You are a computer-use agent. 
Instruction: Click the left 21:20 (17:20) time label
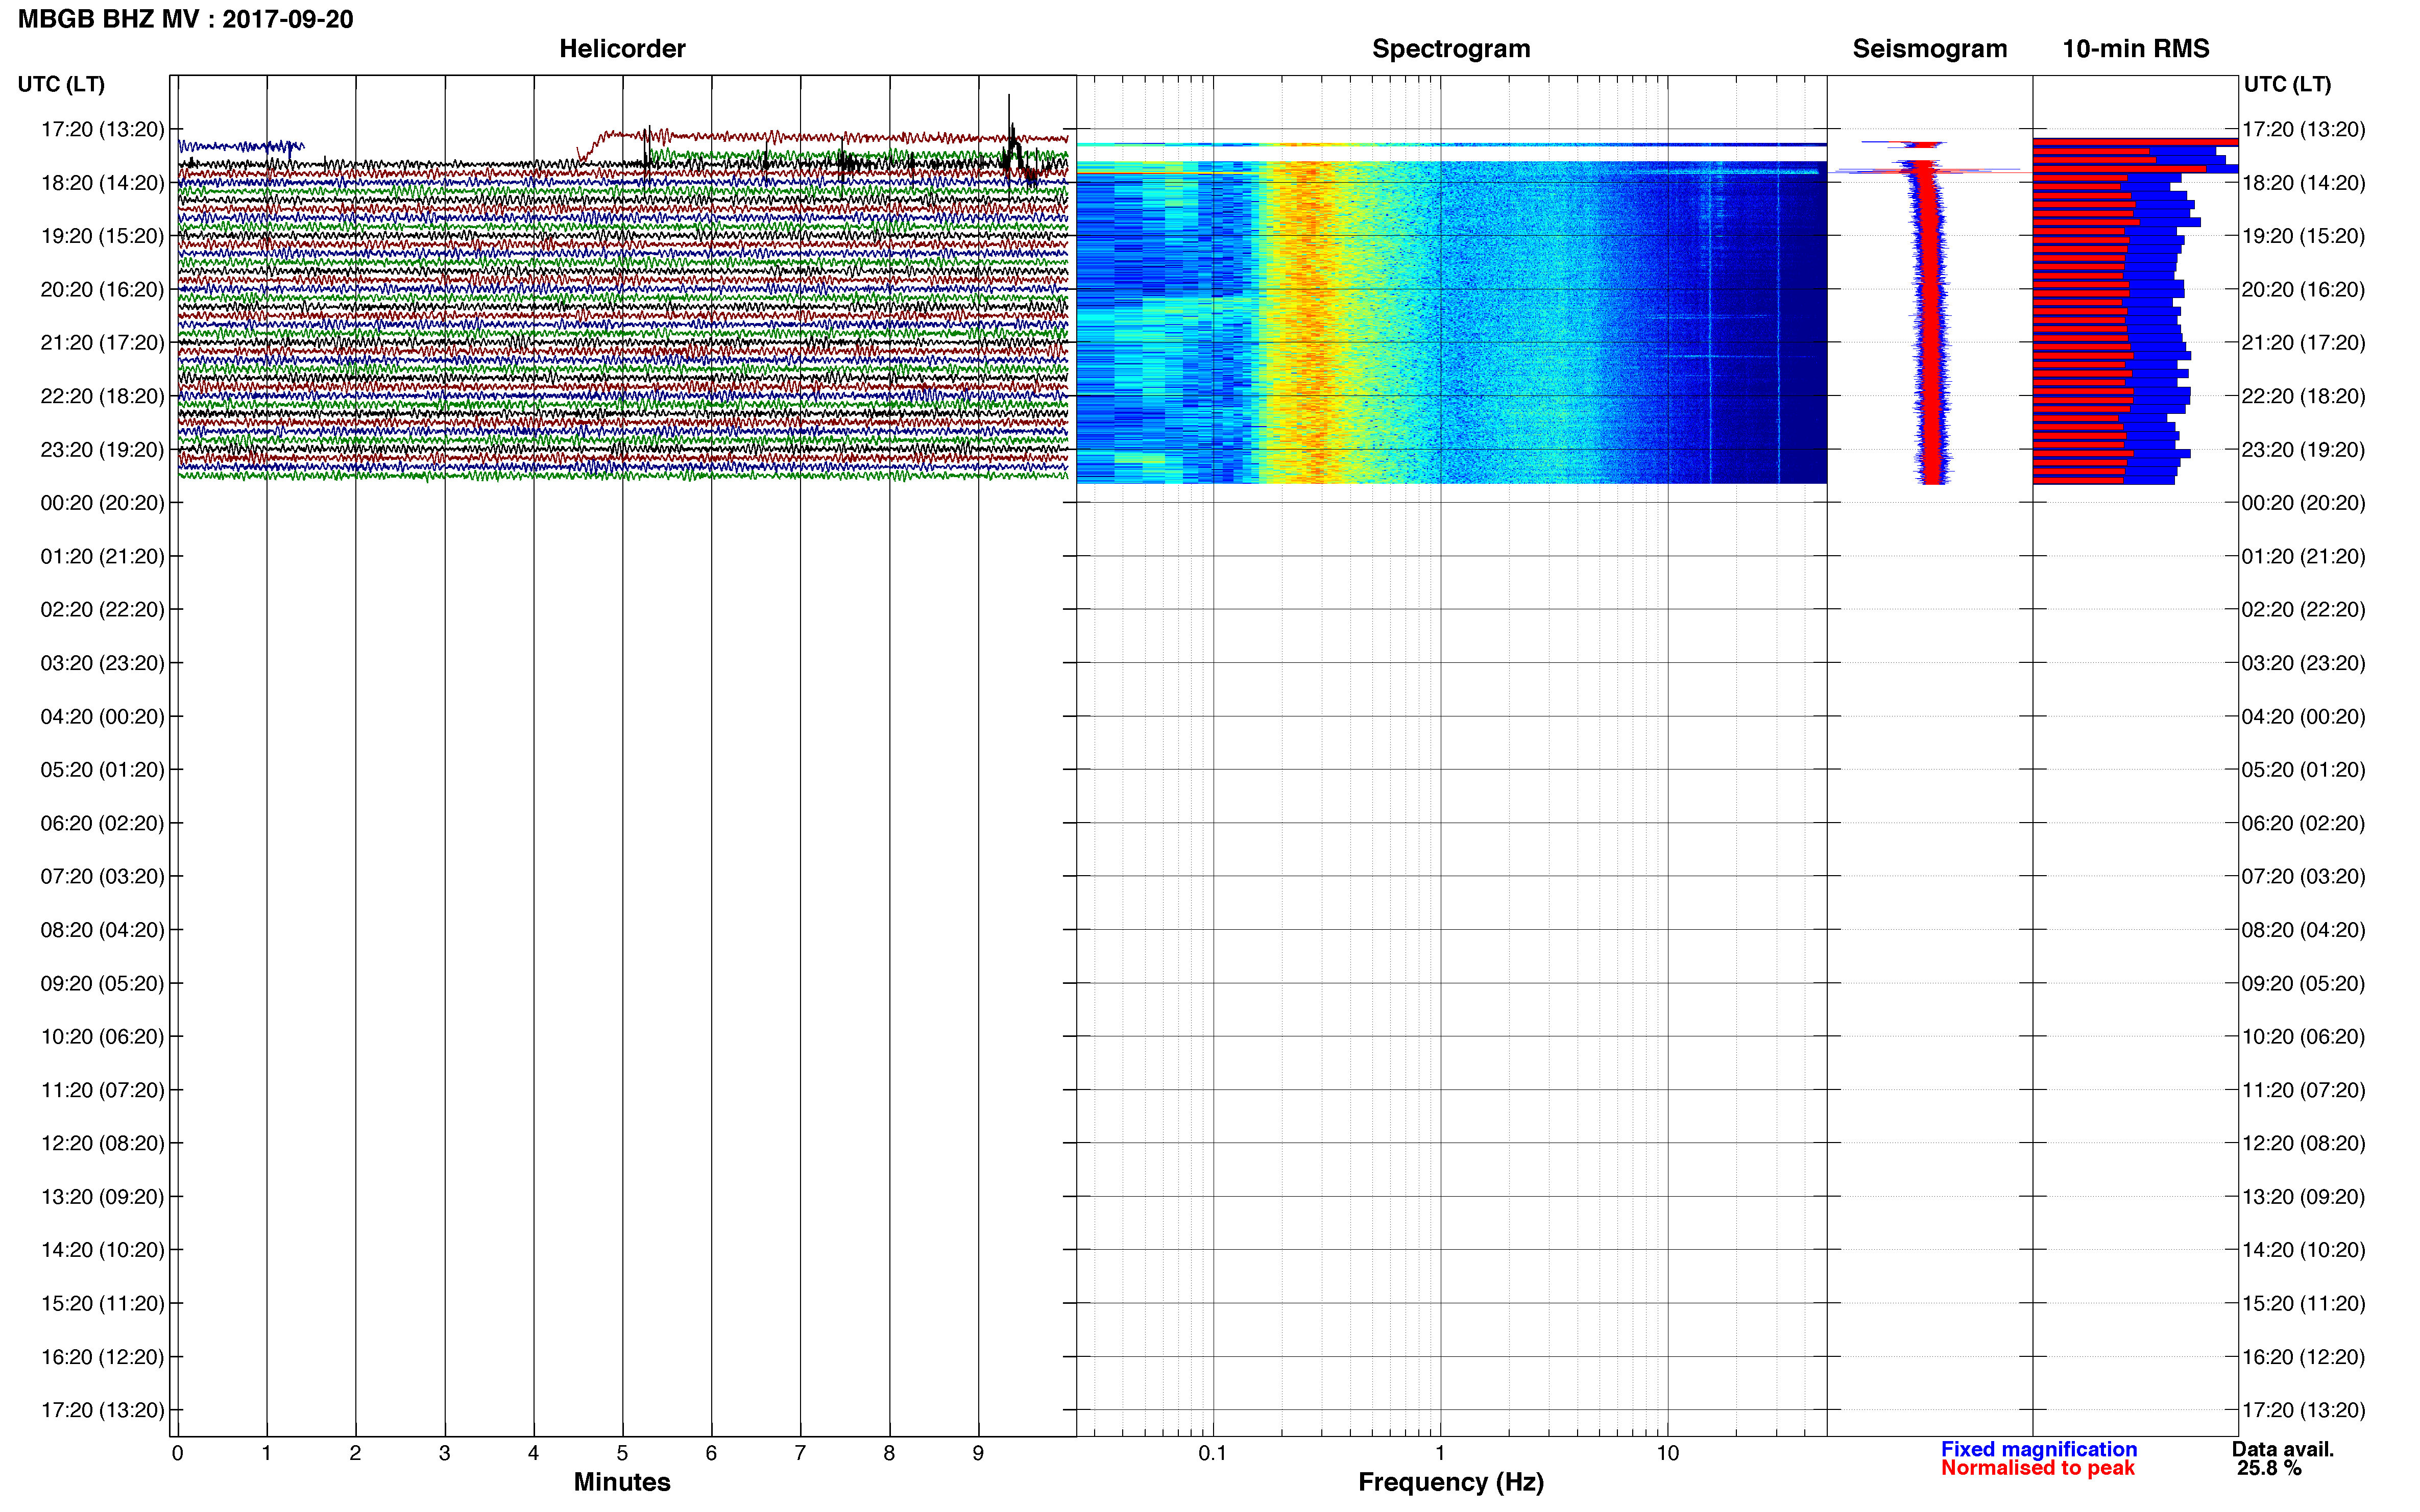click(103, 342)
